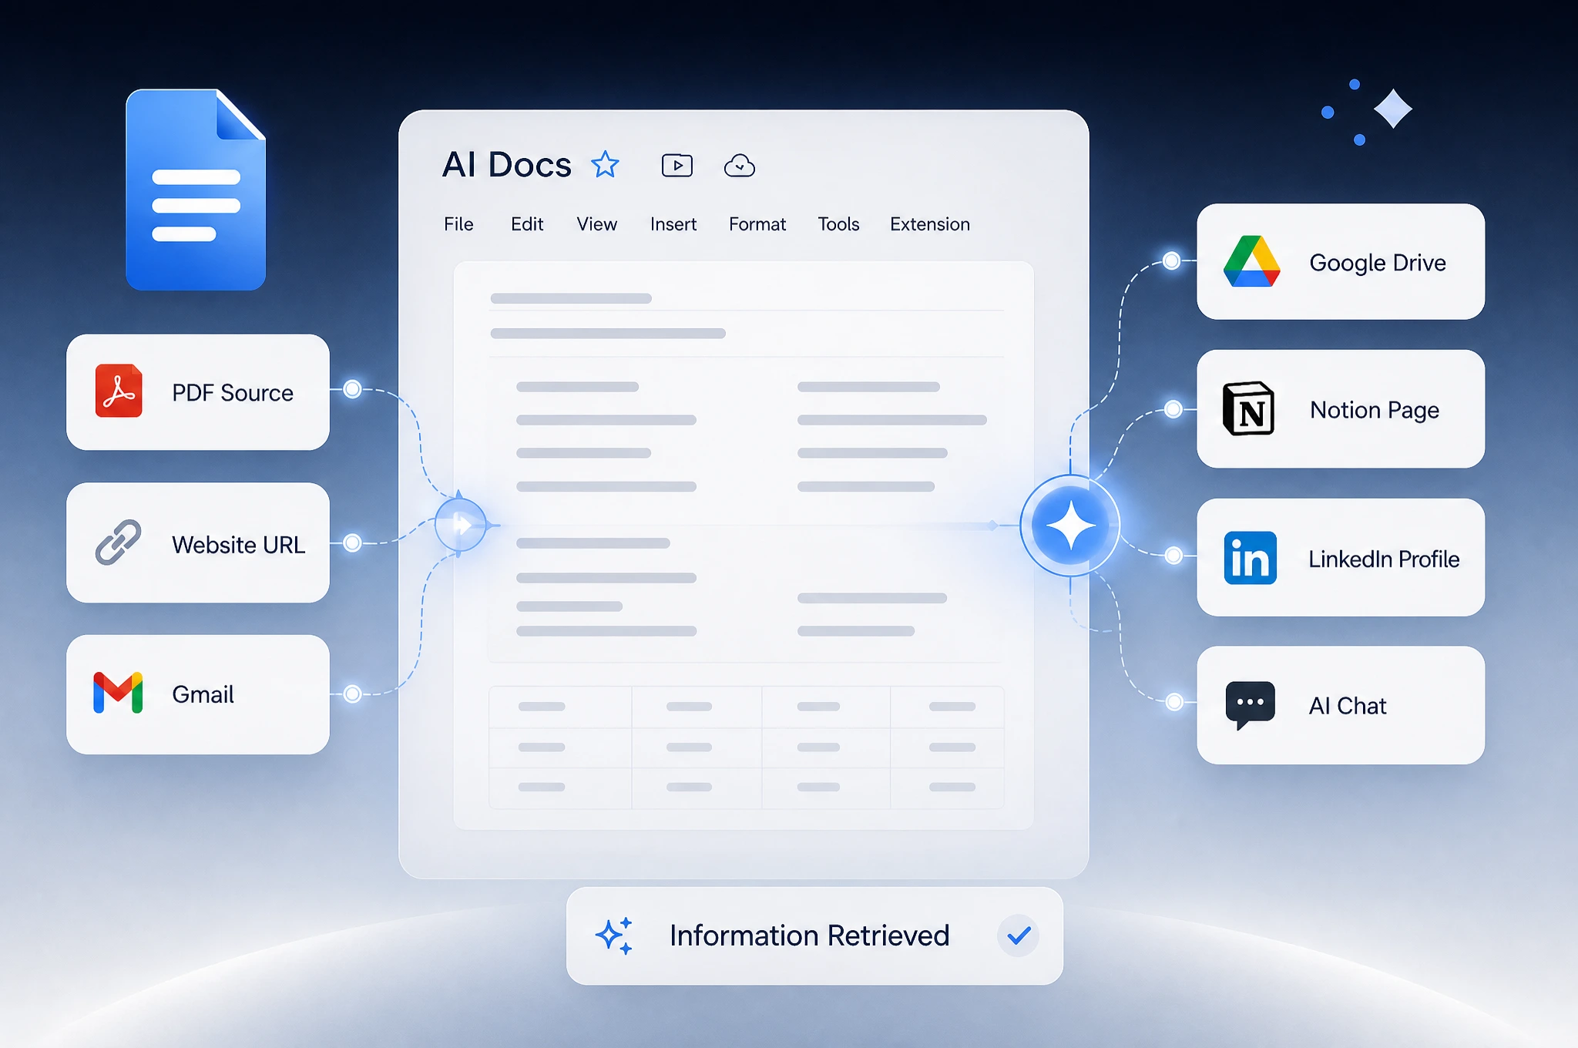The image size is (1578, 1048).
Task: Click the connector dot beside Google Drive
Action: click(x=1171, y=260)
